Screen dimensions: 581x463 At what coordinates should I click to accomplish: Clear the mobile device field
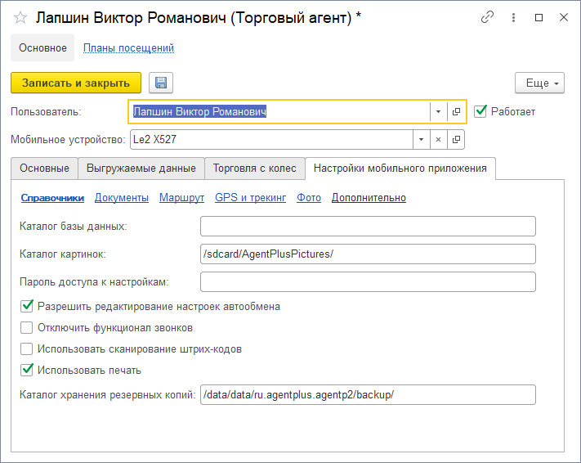[438, 140]
